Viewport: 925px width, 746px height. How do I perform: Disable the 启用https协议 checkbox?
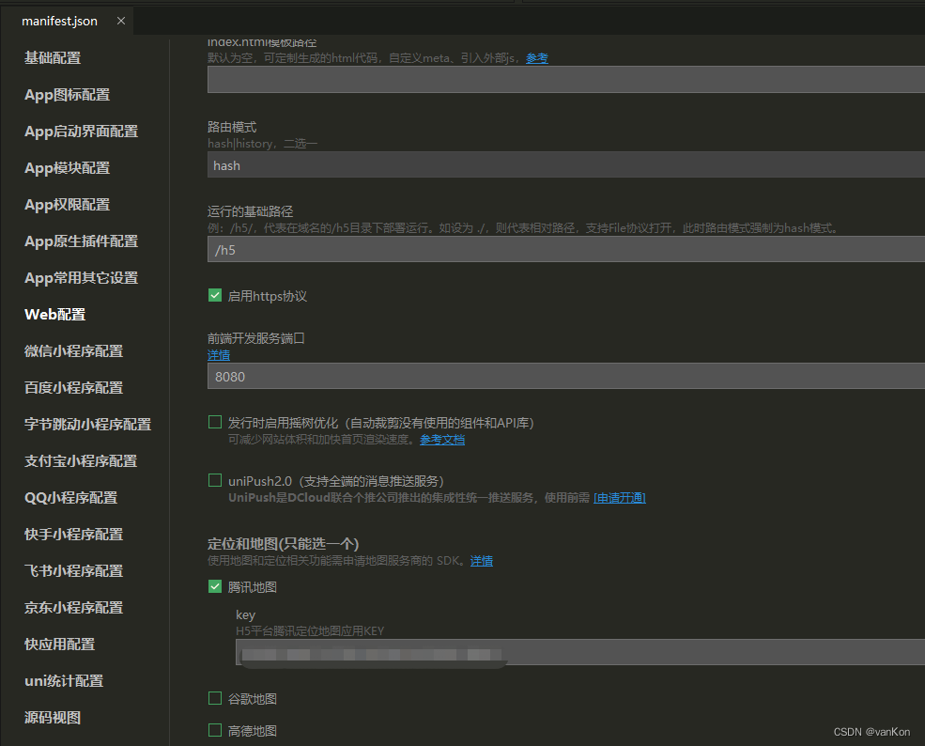coord(215,295)
